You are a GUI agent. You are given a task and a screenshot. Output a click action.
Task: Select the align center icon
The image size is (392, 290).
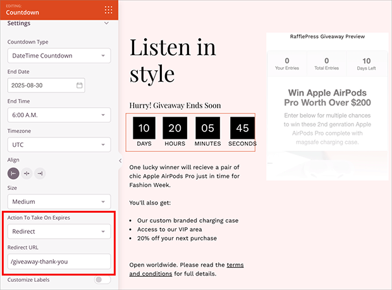(x=27, y=173)
